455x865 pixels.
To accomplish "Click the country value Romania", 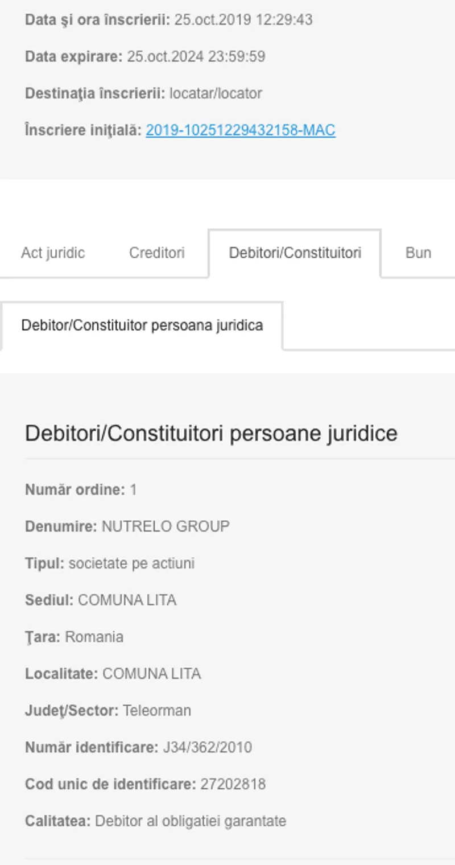I will pos(94,637).
